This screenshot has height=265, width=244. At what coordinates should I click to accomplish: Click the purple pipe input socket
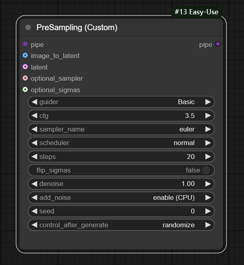point(25,44)
